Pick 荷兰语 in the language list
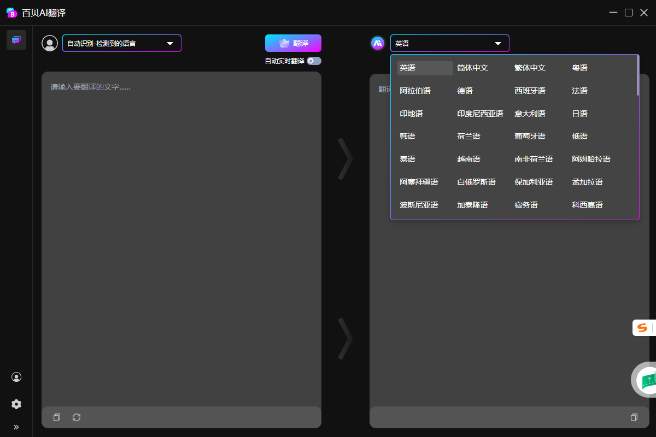The height and width of the screenshot is (437, 656). [x=468, y=136]
